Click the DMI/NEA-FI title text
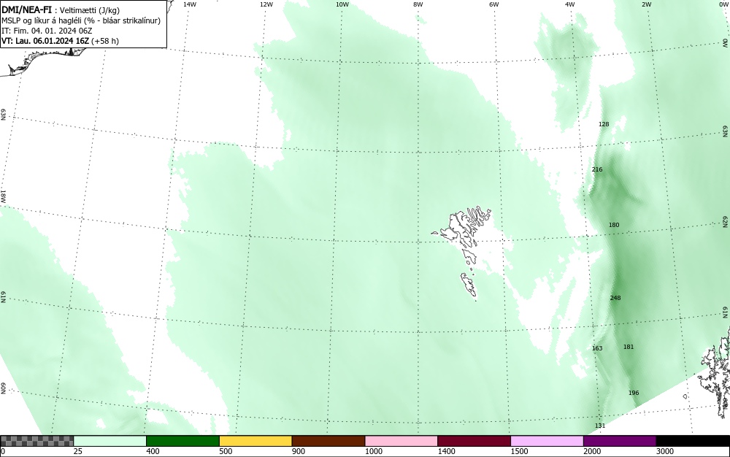 (x=26, y=9)
